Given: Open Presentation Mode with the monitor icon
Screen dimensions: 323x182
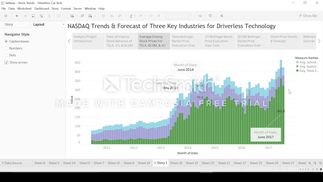Looking at the screenshot, I should [210, 16].
